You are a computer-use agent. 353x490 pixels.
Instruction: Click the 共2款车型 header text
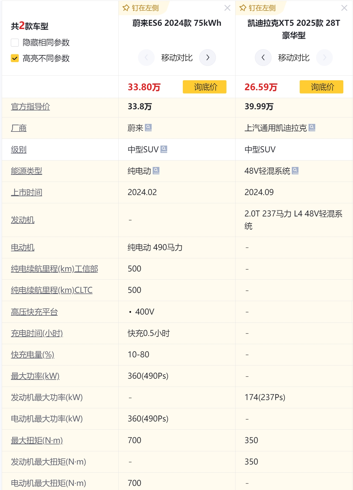click(x=30, y=26)
